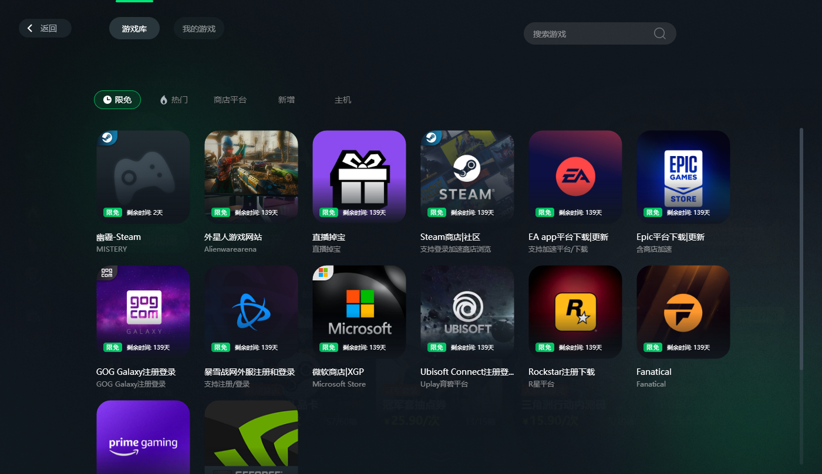Select the Rockstar tile

[575, 312]
